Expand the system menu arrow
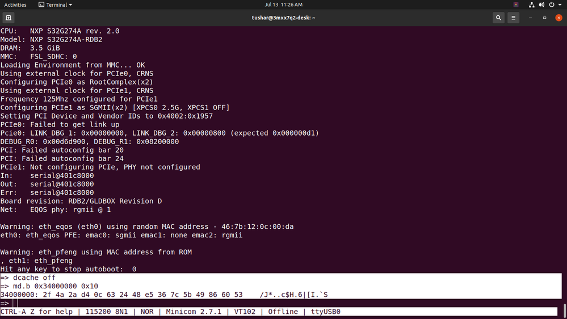The height and width of the screenshot is (319, 567). click(x=560, y=5)
